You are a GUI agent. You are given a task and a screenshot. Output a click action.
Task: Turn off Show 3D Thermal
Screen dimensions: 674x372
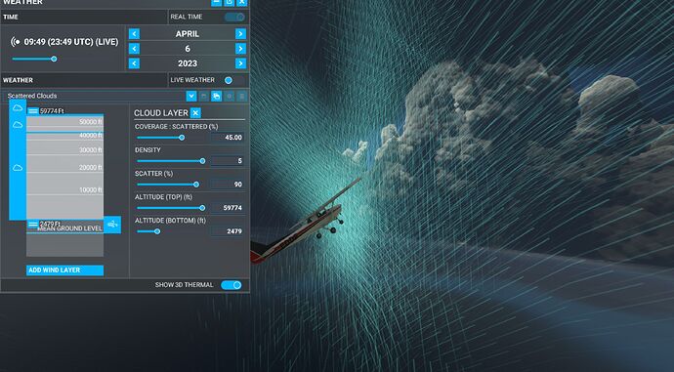click(x=232, y=285)
